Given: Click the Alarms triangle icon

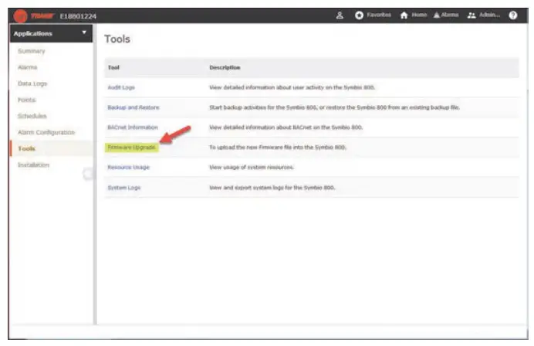Looking at the screenshot, I should coord(437,15).
